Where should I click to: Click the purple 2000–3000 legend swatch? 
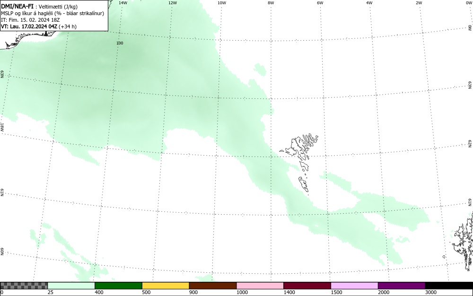[402, 286]
